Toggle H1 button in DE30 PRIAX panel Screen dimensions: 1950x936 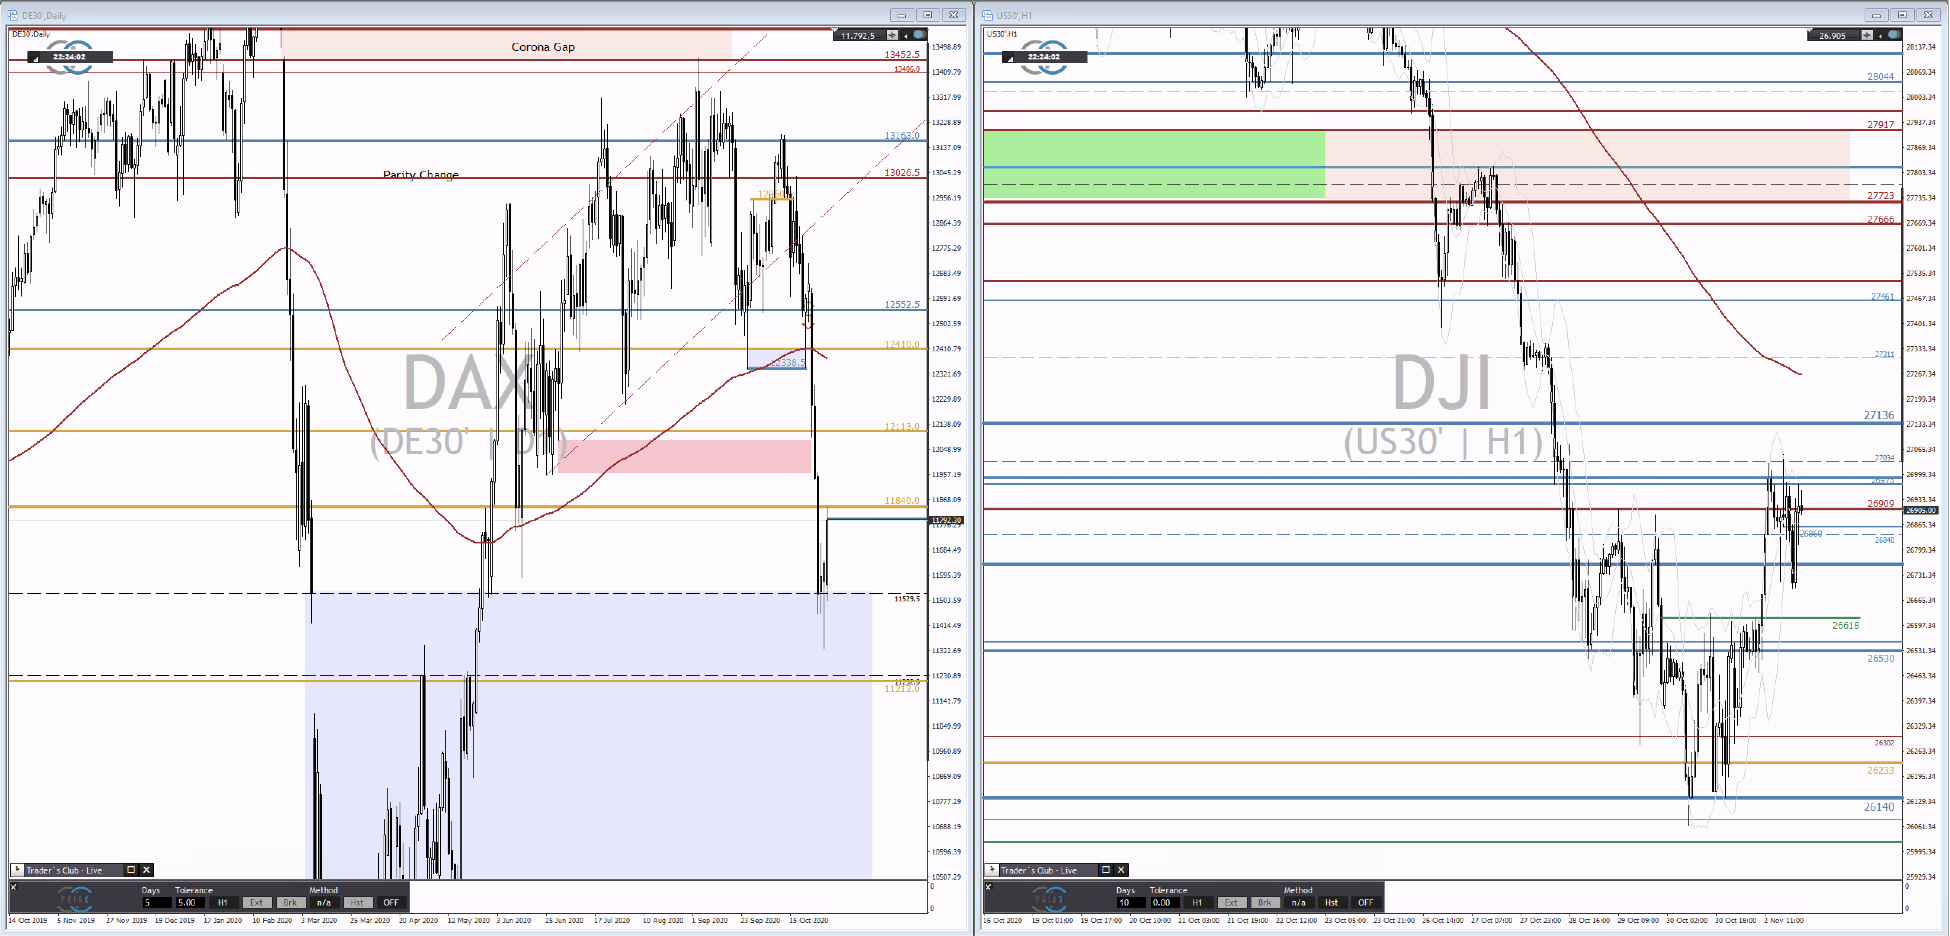click(223, 903)
